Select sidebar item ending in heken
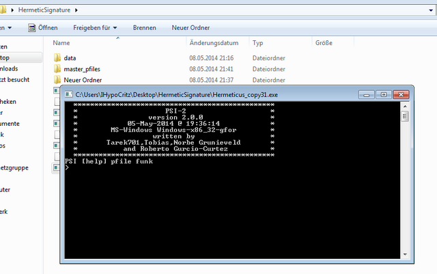437x274 pixels. [8, 102]
